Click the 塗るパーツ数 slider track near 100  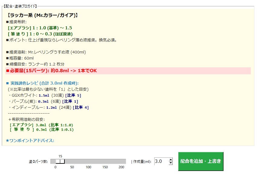pos(89,161)
